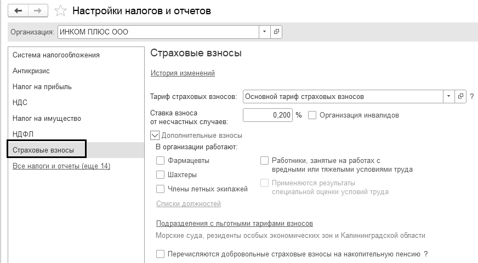Open Подразделения с льготными тарифами взносов link
This screenshot has height=263, width=478.
click(x=235, y=224)
